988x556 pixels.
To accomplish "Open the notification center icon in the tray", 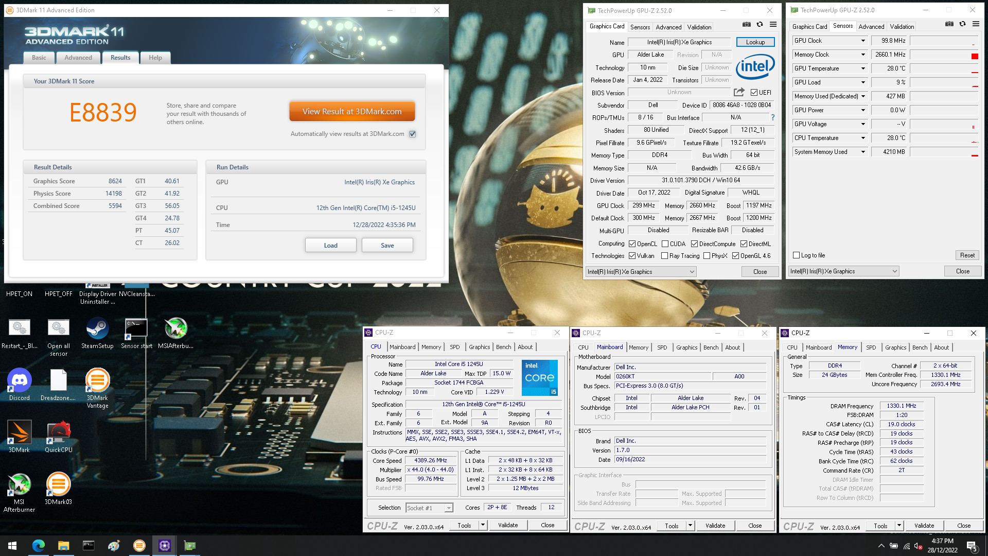I will click(x=972, y=546).
